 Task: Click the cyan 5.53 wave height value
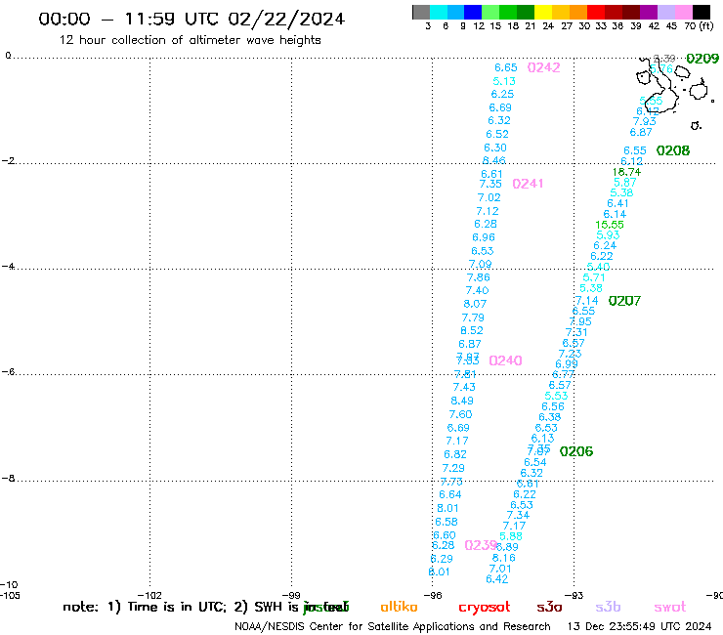pyautogui.click(x=556, y=396)
